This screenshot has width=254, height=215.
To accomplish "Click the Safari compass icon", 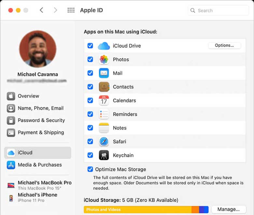I will 104,142.
